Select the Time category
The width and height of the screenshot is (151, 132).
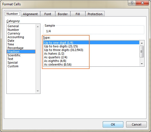[x=21, y=44]
